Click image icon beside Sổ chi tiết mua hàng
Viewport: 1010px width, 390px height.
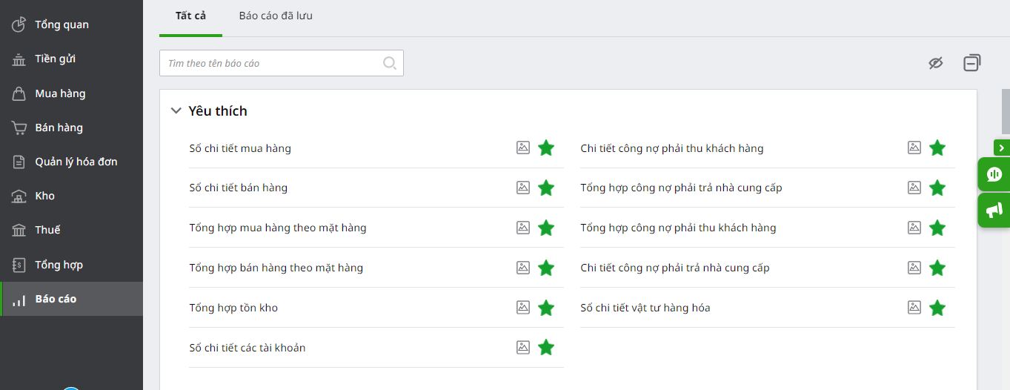coord(523,148)
